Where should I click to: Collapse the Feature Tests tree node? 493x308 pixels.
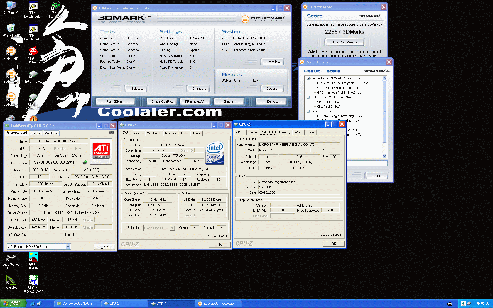(x=308, y=111)
